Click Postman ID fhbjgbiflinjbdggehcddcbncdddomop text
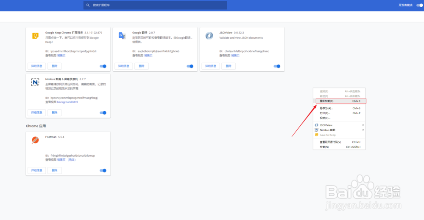424x220 pixels. [x=73, y=156]
